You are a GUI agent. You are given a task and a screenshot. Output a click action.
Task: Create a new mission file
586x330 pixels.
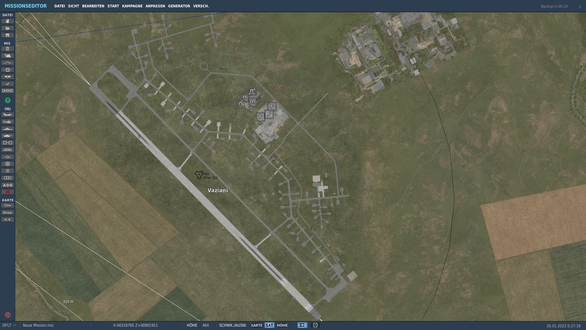[8, 21]
